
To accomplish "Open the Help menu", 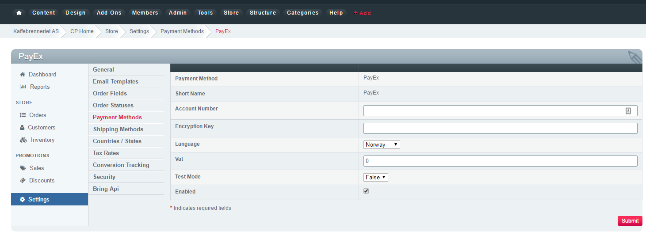I will (336, 13).
